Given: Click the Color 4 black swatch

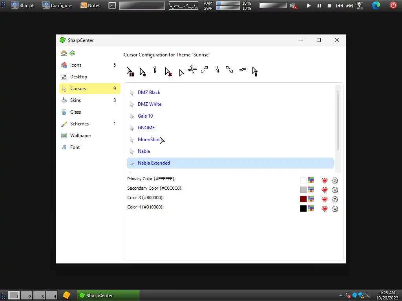Looking at the screenshot, I should (x=303, y=209).
